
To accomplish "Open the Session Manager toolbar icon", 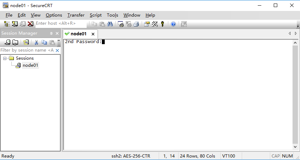I will [7, 24].
